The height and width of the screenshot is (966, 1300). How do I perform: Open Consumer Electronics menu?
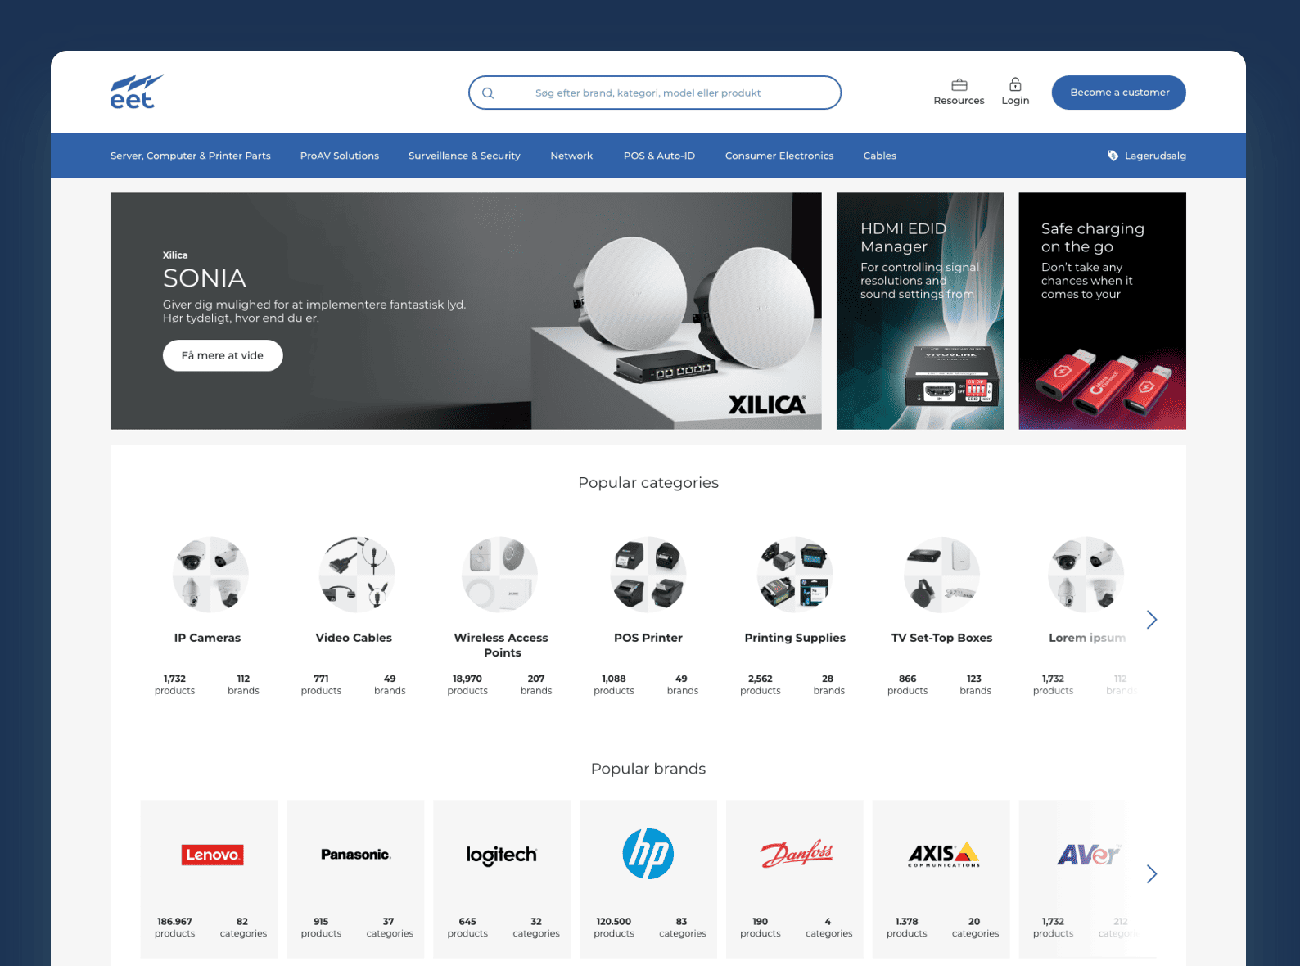(779, 156)
